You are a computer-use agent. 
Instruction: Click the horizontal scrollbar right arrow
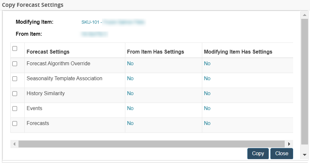289,144
